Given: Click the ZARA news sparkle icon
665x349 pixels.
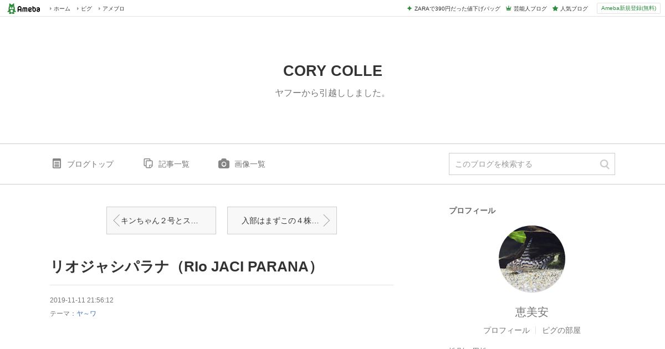Looking at the screenshot, I should click(409, 8).
